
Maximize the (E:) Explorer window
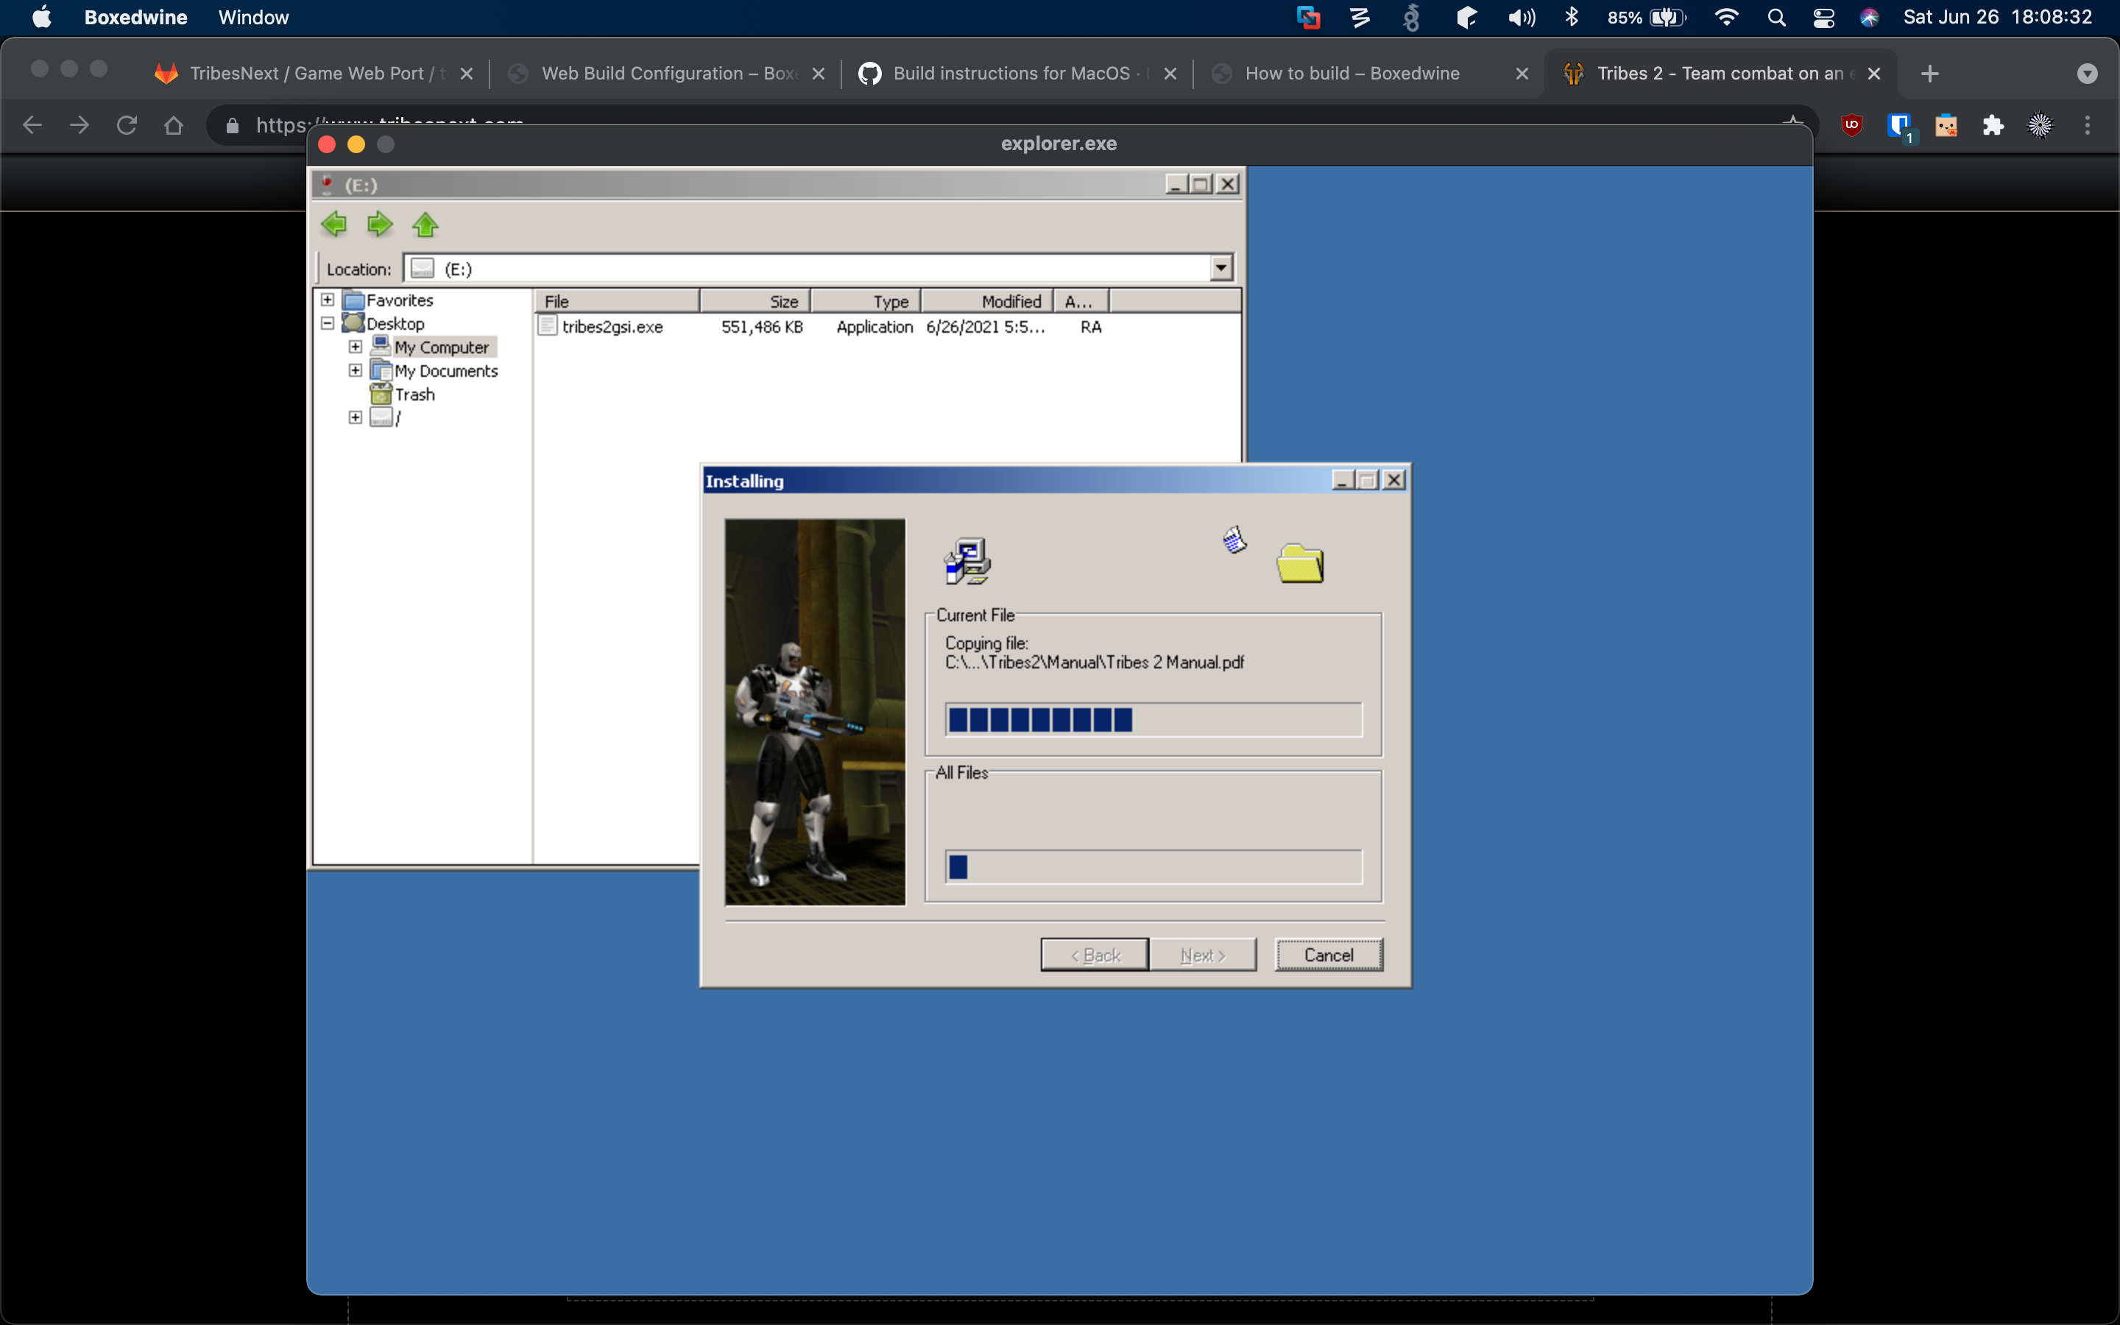(x=1201, y=184)
